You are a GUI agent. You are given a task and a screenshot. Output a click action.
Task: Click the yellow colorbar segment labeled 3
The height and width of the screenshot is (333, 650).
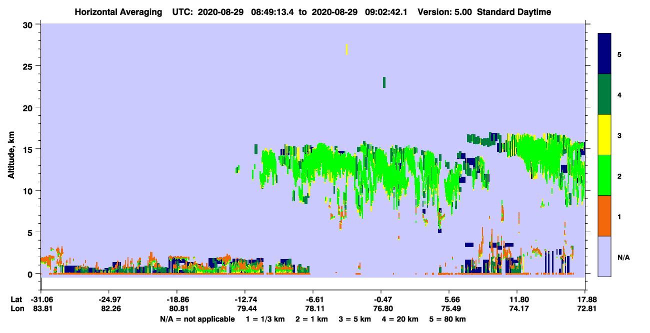click(x=604, y=135)
